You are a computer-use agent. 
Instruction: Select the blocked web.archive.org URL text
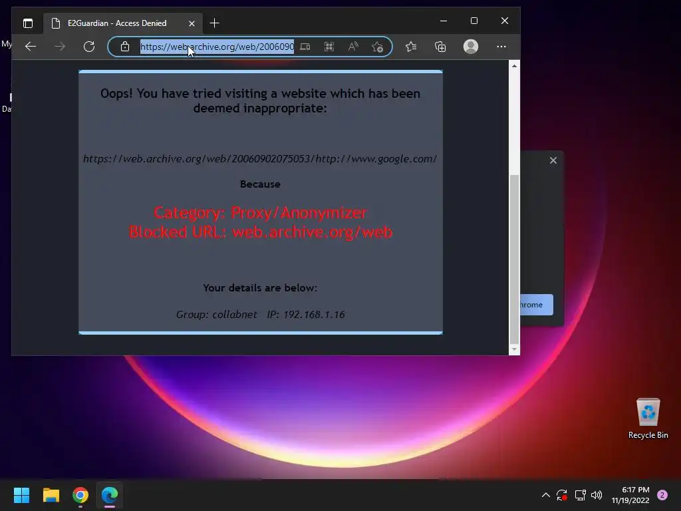point(260,159)
